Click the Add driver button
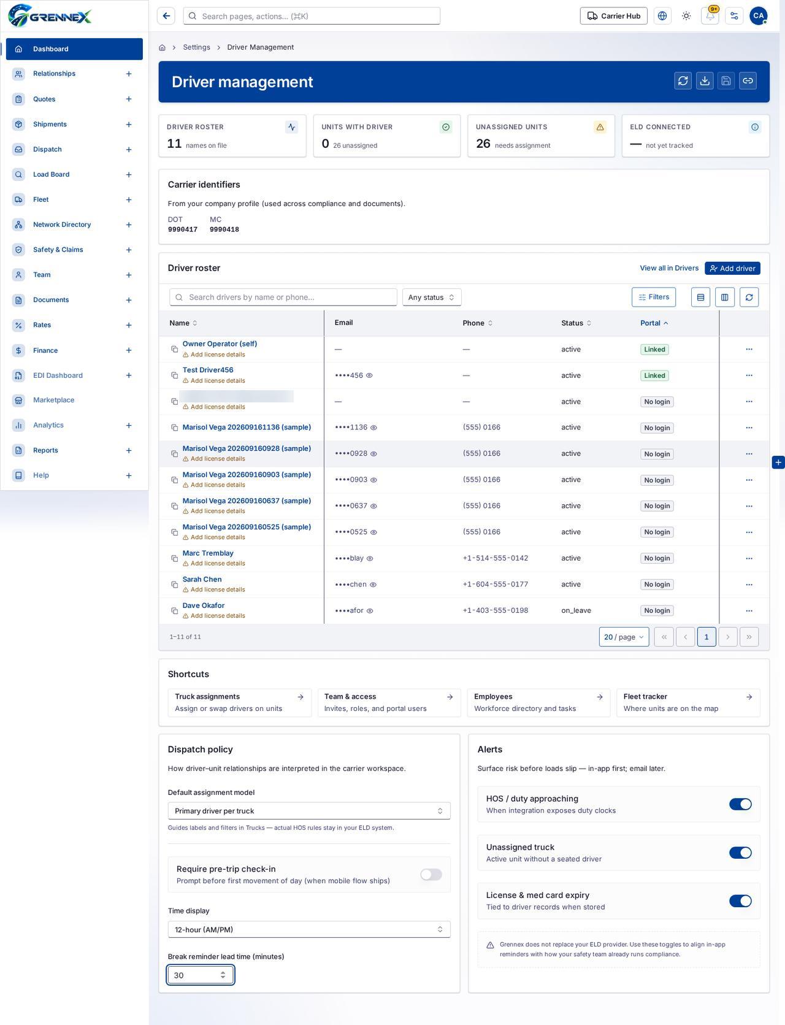The image size is (785, 1025). (732, 268)
